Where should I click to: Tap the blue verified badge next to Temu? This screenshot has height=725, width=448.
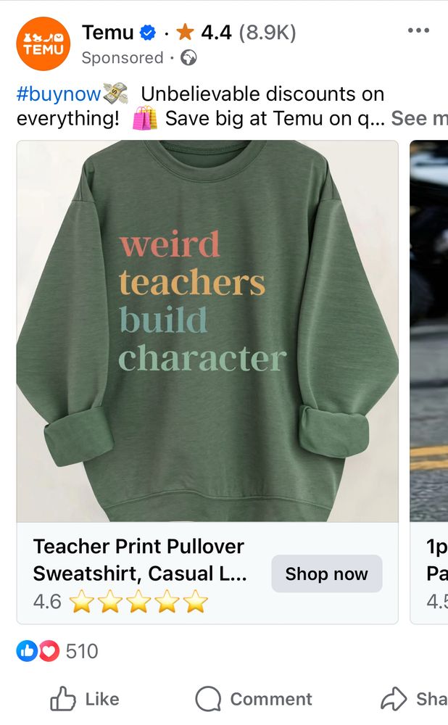[x=147, y=33]
